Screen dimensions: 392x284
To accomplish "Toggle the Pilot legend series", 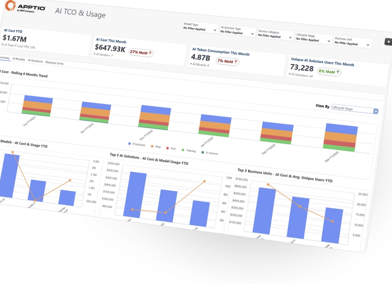I will click(x=155, y=147).
